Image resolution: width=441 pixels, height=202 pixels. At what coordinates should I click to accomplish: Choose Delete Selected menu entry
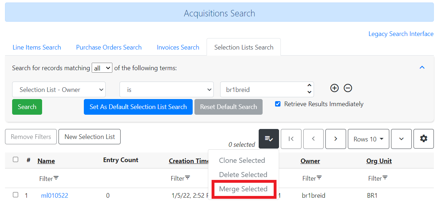pyautogui.click(x=243, y=175)
